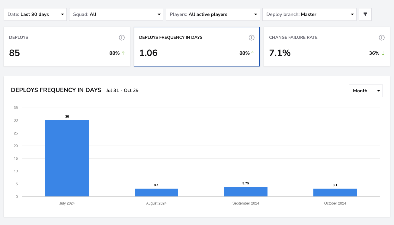Select the Deploys metric card

click(x=67, y=47)
